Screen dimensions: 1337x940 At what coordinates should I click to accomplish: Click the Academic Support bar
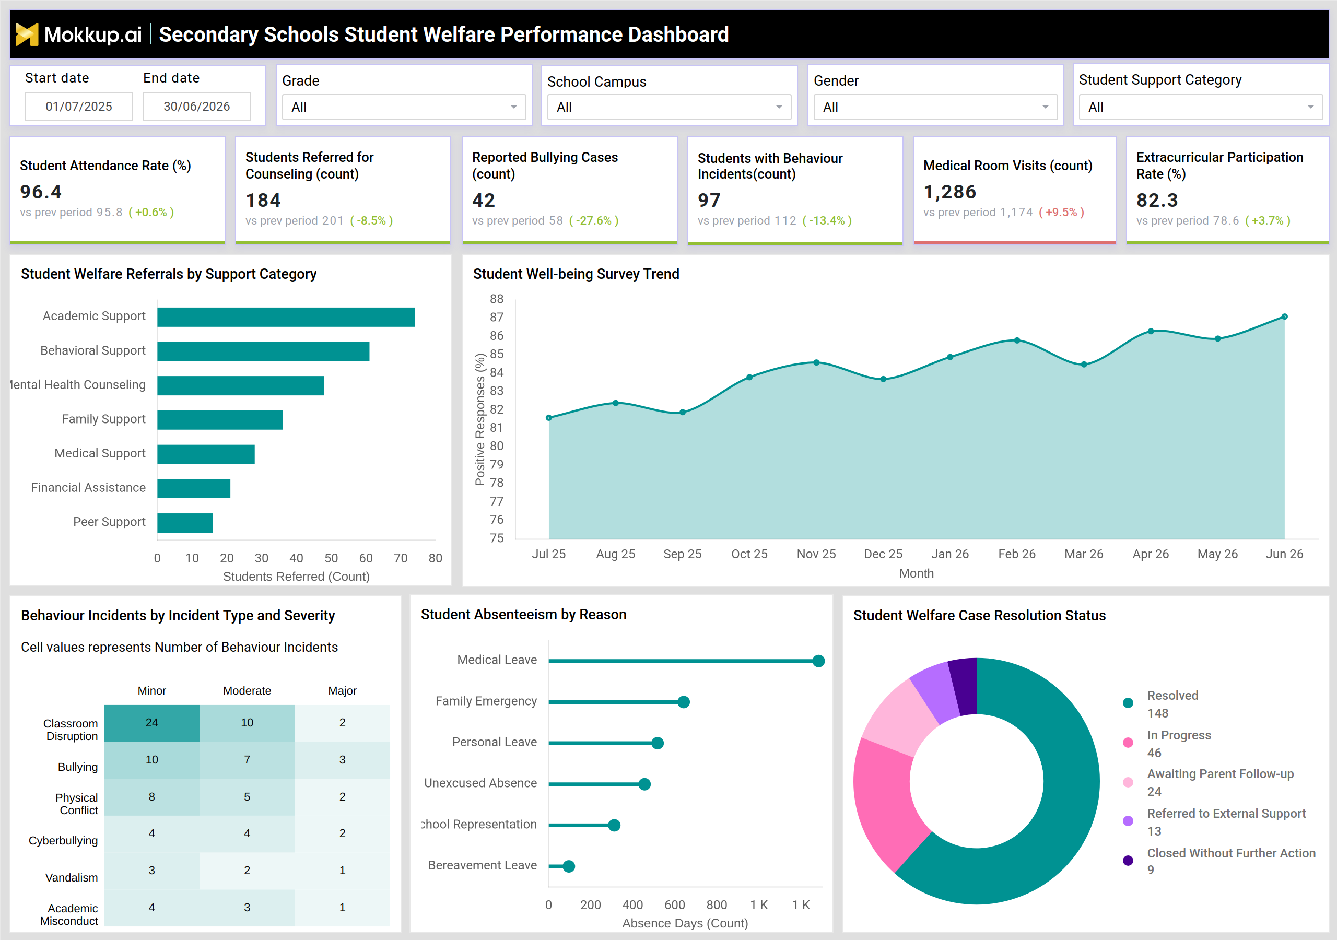[x=286, y=317]
